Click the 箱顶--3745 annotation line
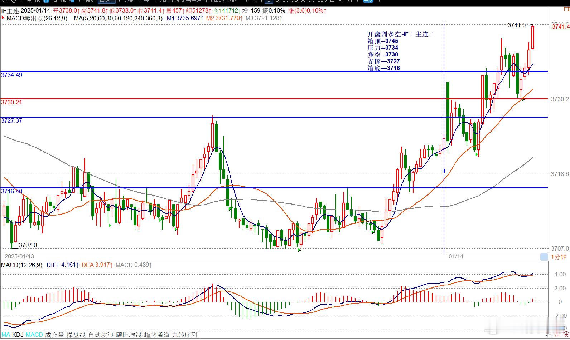 pos(383,41)
